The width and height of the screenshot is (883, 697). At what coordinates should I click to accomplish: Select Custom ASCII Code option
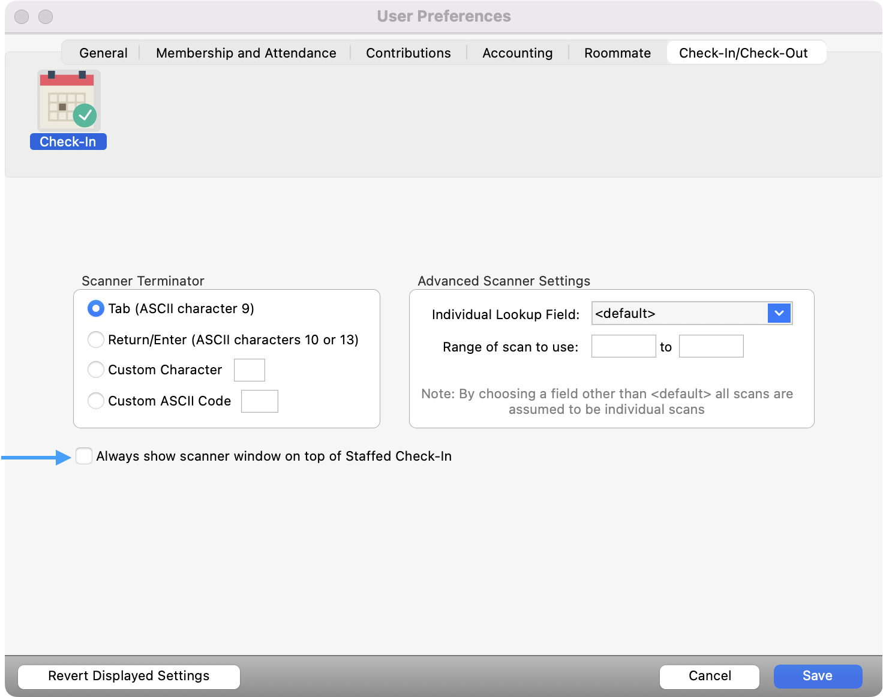pos(95,401)
